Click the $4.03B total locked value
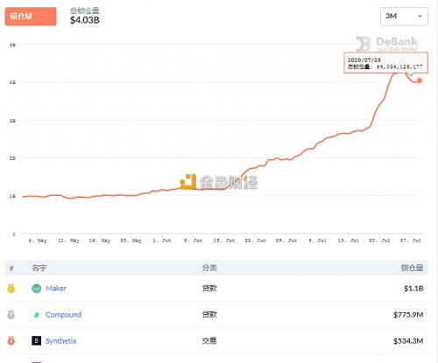The height and width of the screenshot is (363, 438). [85, 20]
